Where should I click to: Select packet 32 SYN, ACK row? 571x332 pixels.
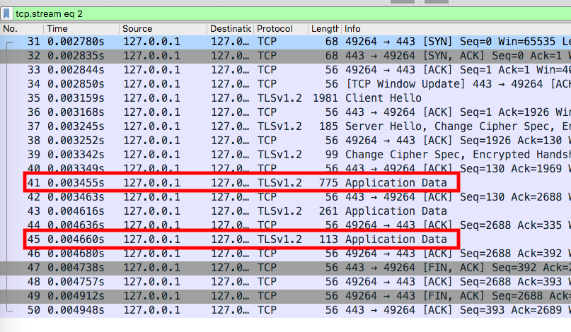click(286, 56)
